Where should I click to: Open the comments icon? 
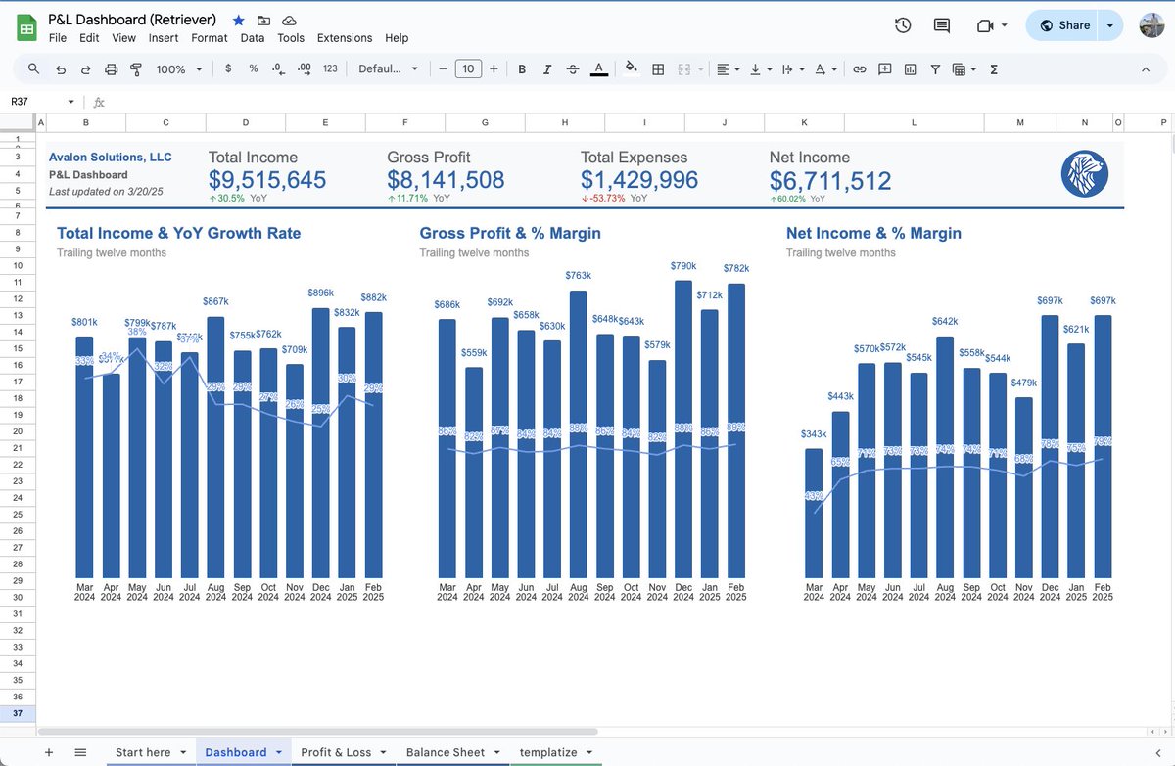coord(942,25)
